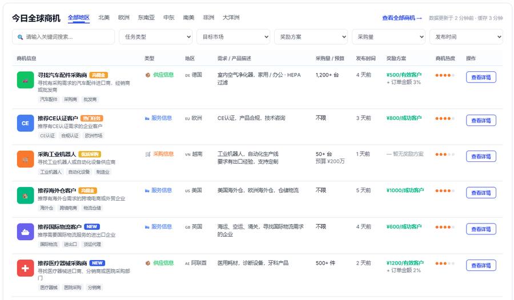Click the 欧洲市场 tag
This screenshot has width=514, height=300.
tap(94, 136)
